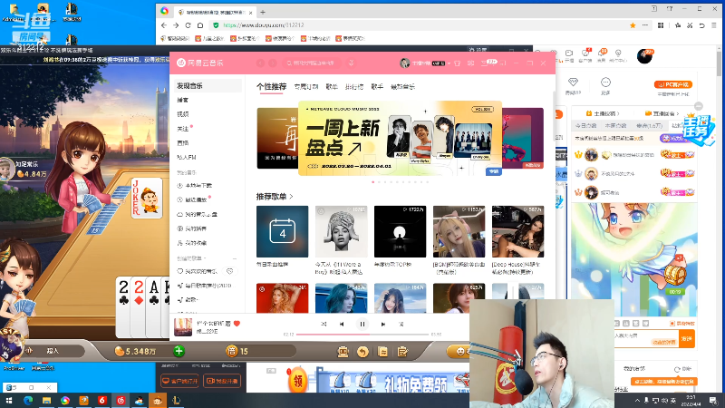725x408 pixels.
Task: Toggle the lyrics 词 button
Action: coord(401,325)
